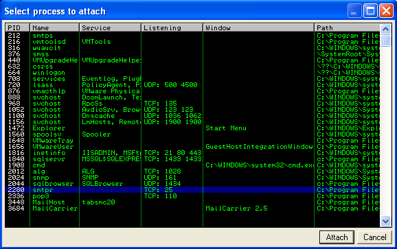Viewport: 397px width, 249px height.
Task: Select the spoolsv process row
Action: pos(192,134)
